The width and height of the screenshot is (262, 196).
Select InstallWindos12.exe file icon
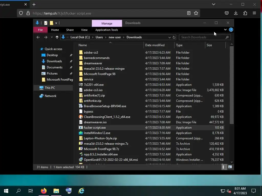click(81, 133)
